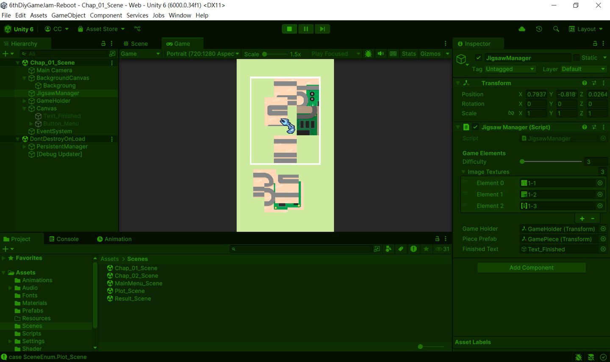This screenshot has width=610, height=362.
Task: Open the Gizmos dropdown arrow
Action: (447, 54)
